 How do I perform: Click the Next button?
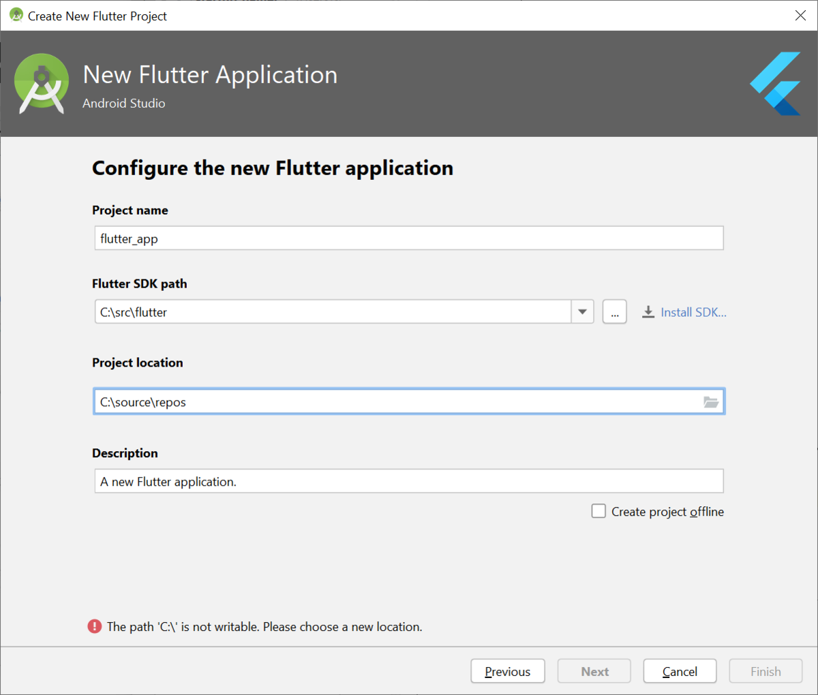click(x=594, y=671)
